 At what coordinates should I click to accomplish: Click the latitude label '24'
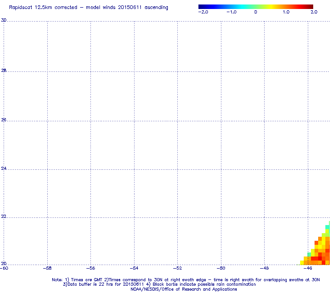[x=4, y=168]
